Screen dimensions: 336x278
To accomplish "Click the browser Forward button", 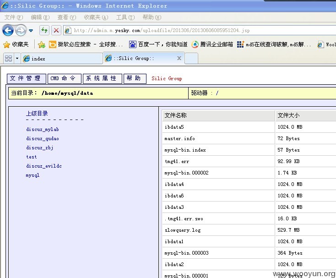I will 21,30.
